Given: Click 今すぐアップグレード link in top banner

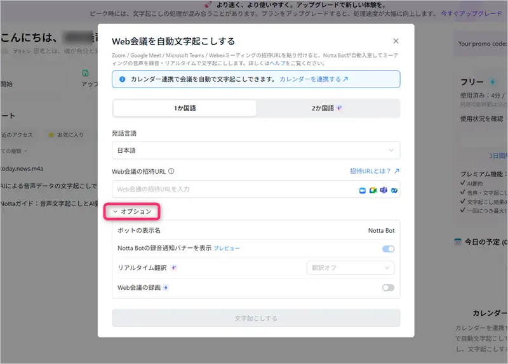Looking at the screenshot, I should [471, 13].
